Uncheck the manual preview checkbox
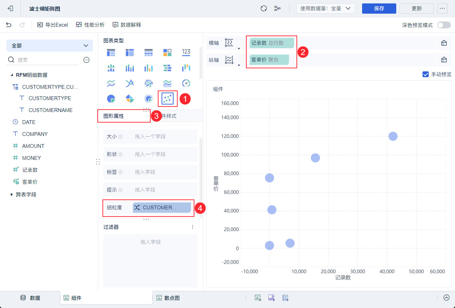Screen dimensions: 455x308 tap(426, 74)
